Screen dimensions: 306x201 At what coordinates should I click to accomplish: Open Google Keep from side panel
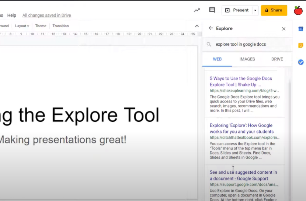pos(300,45)
